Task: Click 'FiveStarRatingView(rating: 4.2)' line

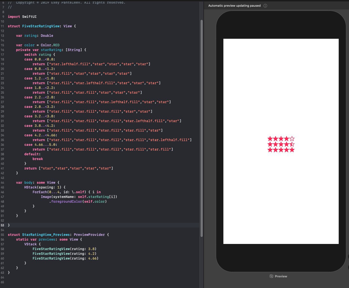Action: 64,254
